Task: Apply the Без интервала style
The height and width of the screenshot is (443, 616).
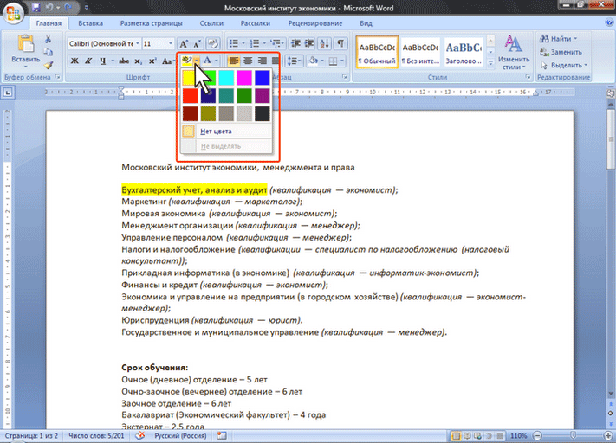Action: (x=420, y=53)
